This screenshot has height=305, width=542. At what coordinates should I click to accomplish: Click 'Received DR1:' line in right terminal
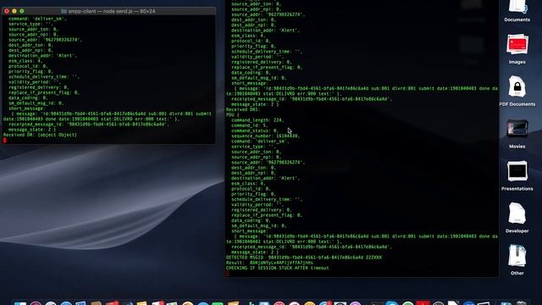[242, 109]
